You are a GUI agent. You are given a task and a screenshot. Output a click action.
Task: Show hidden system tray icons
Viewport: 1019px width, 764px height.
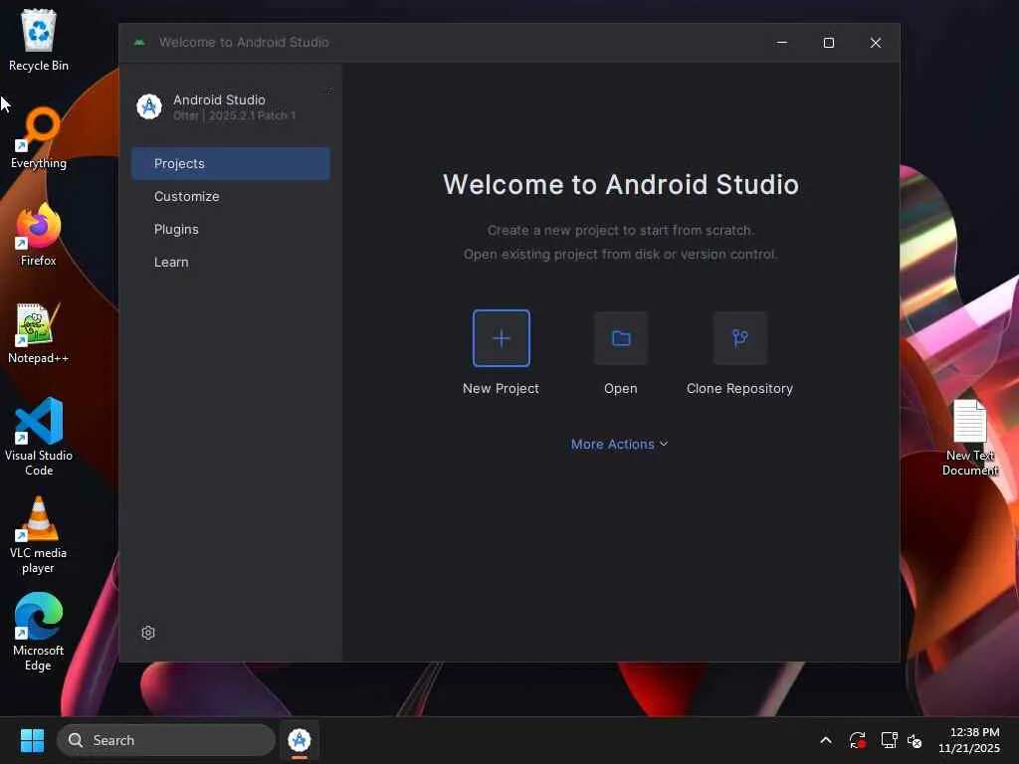pyautogui.click(x=825, y=740)
